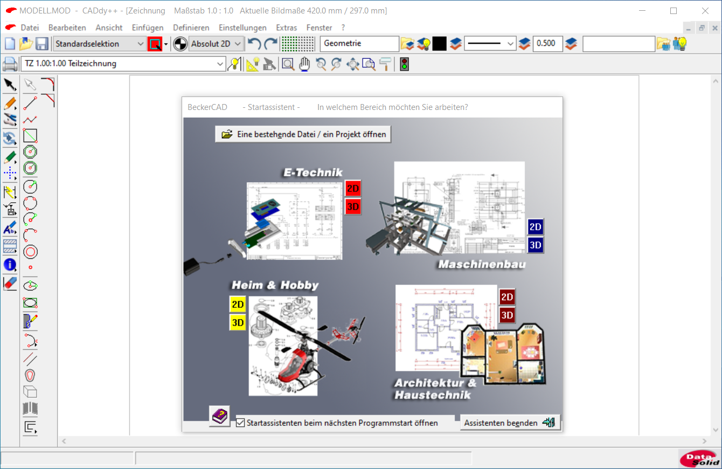Viewport: 722px width, 469px height.
Task: Activate the pan hand tool
Action: (x=304, y=64)
